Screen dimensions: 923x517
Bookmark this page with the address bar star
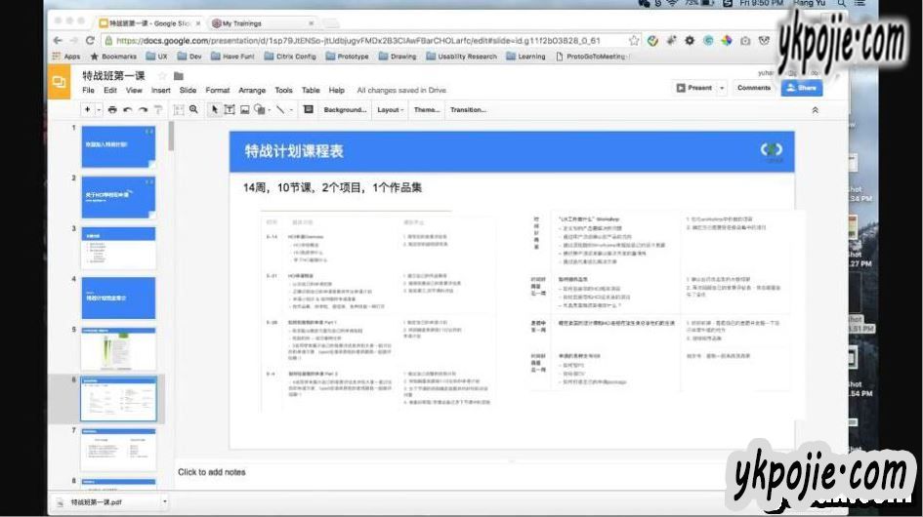pos(635,40)
